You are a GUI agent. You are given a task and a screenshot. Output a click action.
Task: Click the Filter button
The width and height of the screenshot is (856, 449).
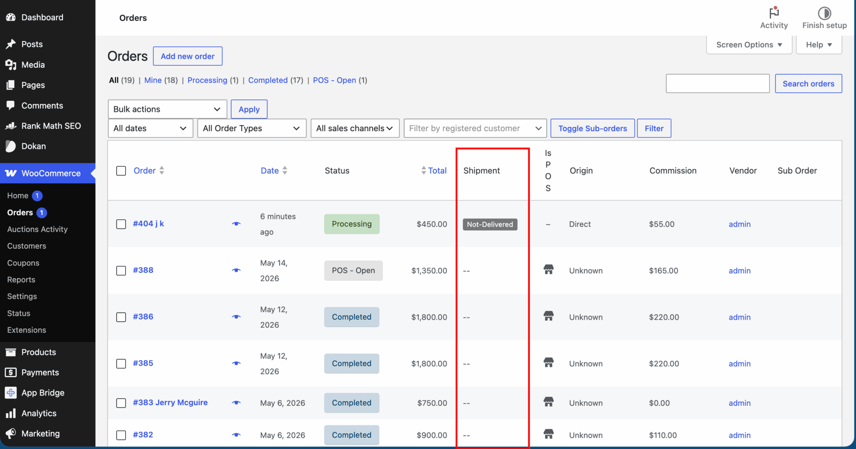tap(654, 128)
